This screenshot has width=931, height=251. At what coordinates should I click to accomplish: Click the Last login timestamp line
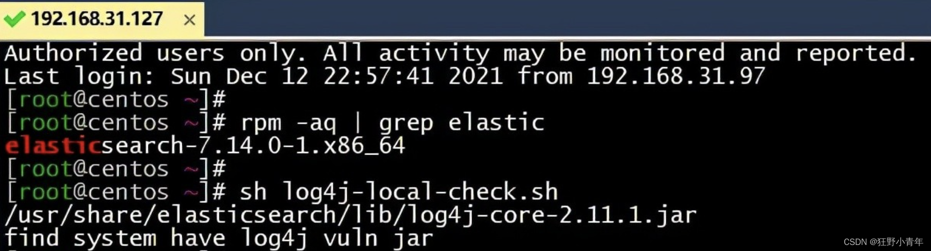point(384,76)
